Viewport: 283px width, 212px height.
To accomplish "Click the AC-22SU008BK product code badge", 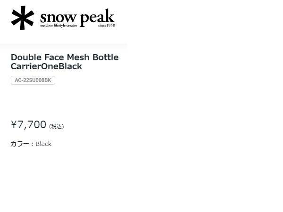I will 33,81.
